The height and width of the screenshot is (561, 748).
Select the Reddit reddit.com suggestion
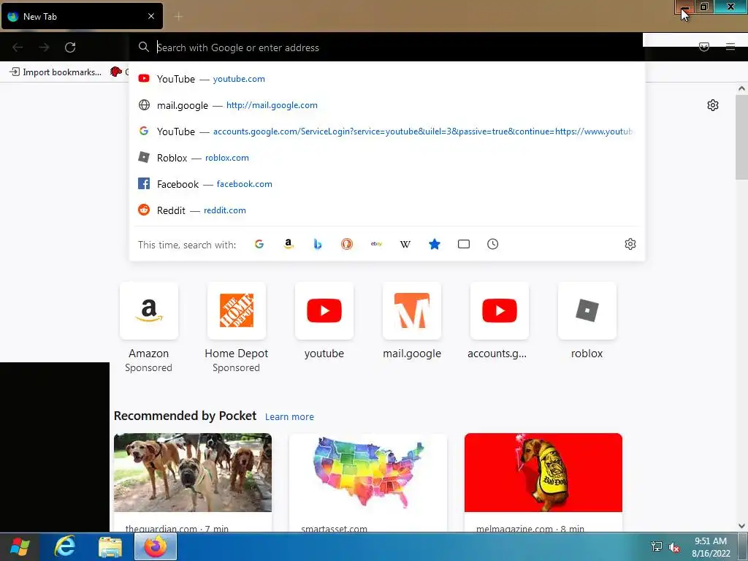[387, 210]
